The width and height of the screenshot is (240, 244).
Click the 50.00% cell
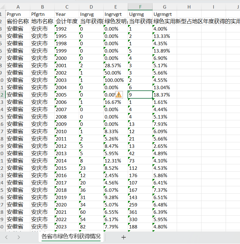[x=116, y=73]
